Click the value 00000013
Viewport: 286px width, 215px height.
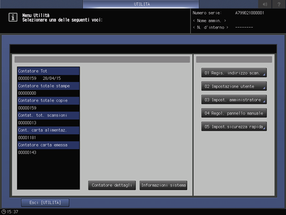[27, 122]
